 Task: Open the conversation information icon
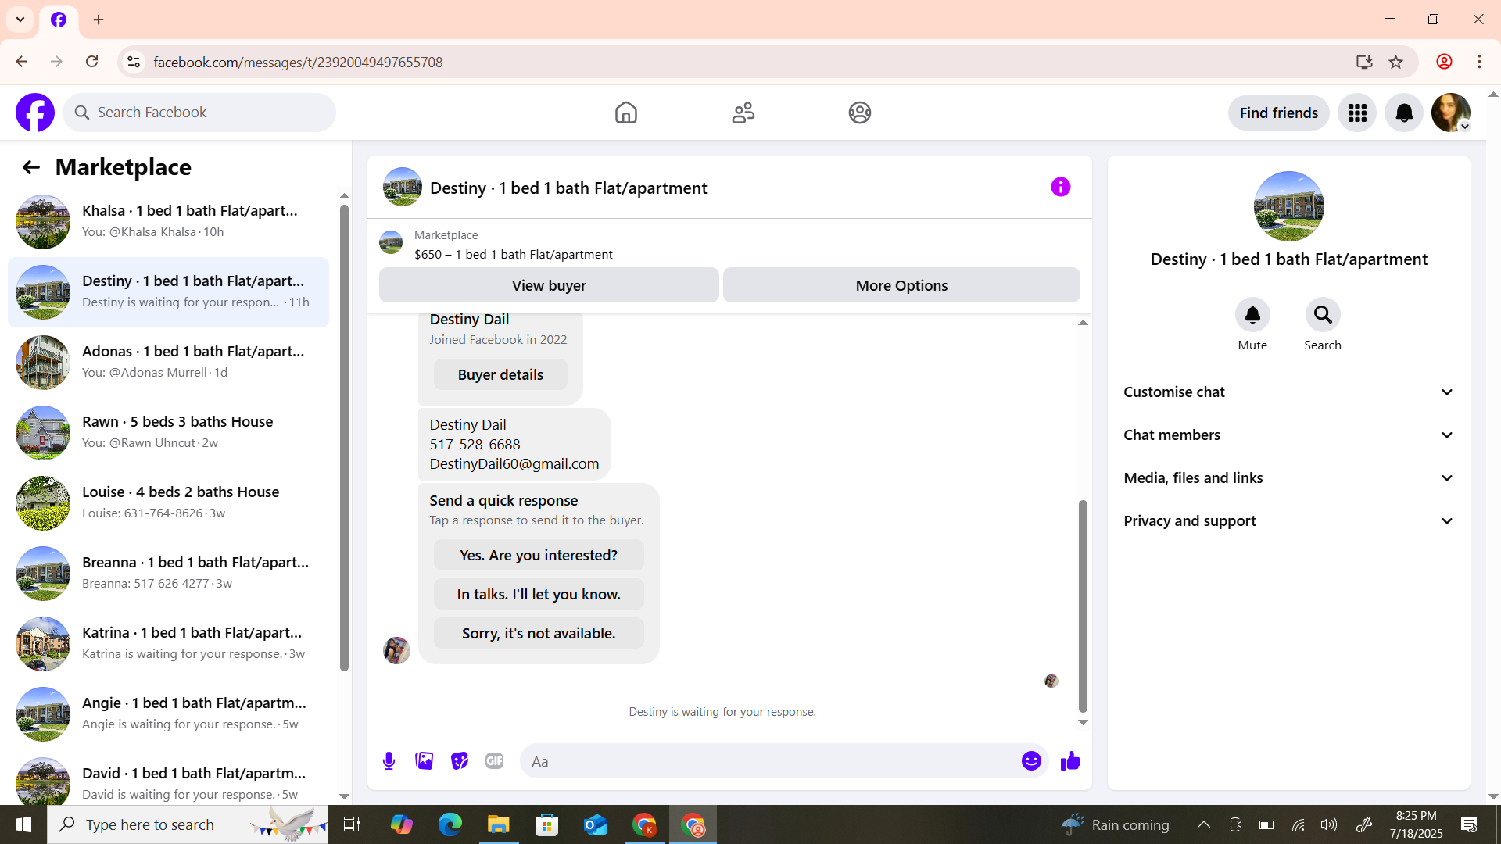pyautogui.click(x=1060, y=188)
